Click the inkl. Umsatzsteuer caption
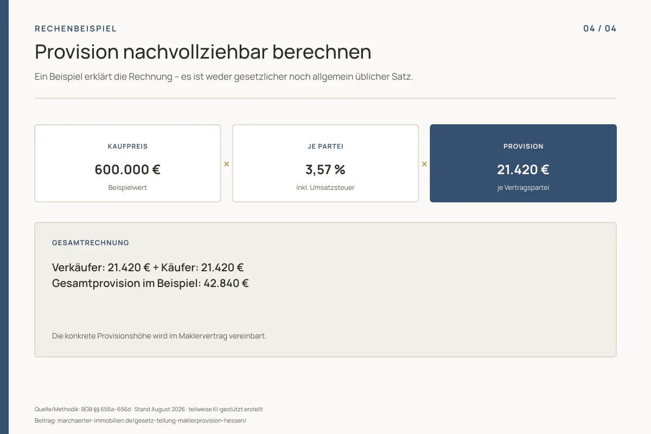Image resolution: width=651 pixels, height=434 pixels. (325, 188)
